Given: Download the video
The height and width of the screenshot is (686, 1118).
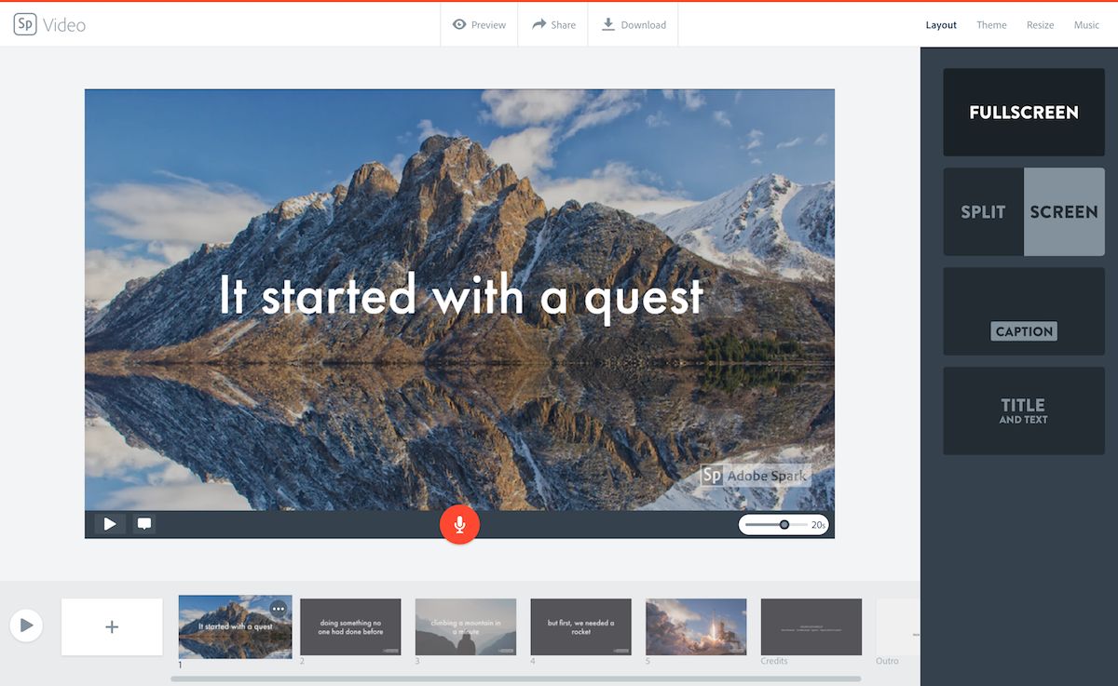Looking at the screenshot, I should 634,25.
